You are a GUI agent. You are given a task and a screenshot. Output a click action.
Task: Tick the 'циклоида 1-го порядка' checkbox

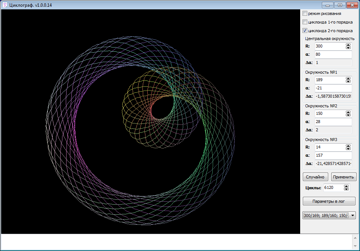click(x=305, y=22)
